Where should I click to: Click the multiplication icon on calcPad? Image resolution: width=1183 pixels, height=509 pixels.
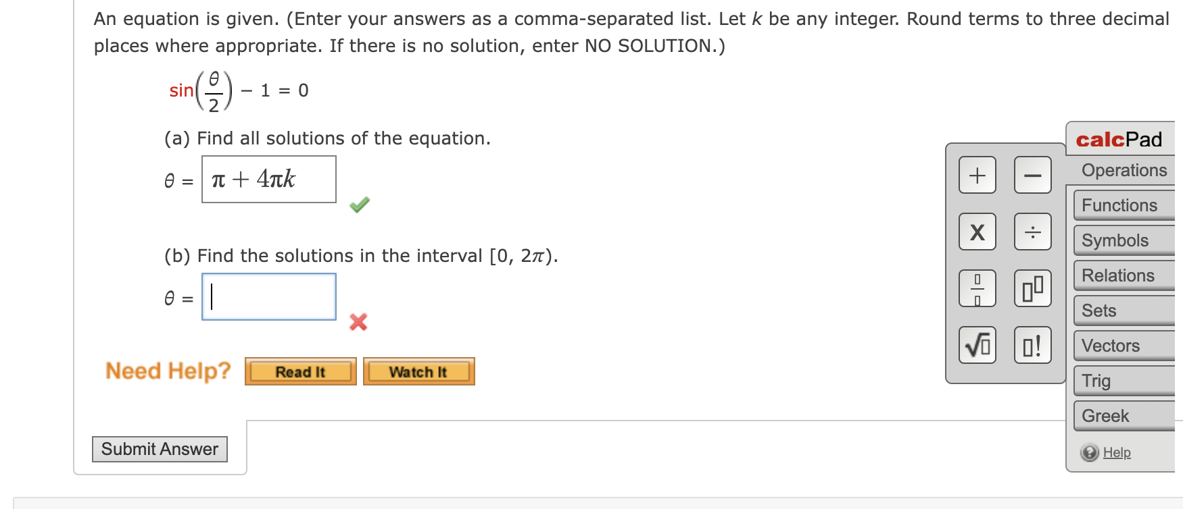[x=977, y=232]
